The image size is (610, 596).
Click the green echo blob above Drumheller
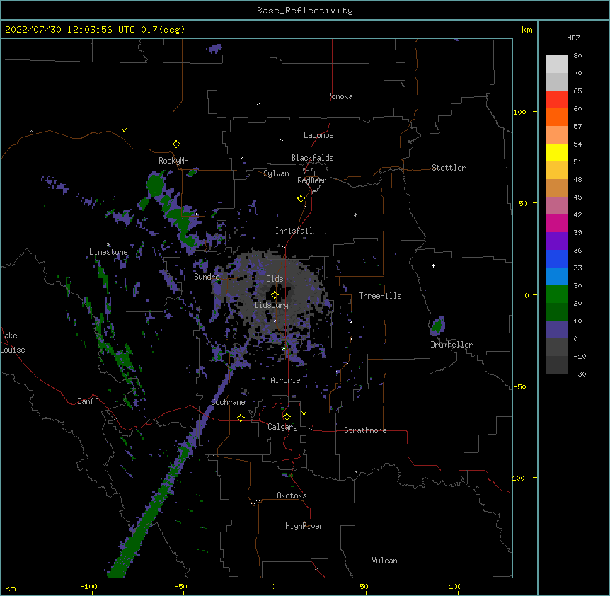[437, 326]
